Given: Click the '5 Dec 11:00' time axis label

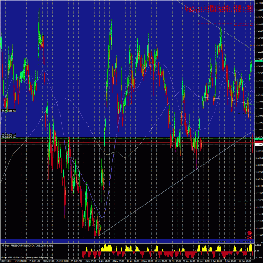Looking at the screenshot, I should tap(216, 261).
